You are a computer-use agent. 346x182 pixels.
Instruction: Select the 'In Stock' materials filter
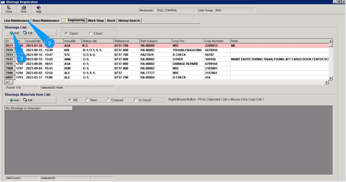[x=143, y=100]
